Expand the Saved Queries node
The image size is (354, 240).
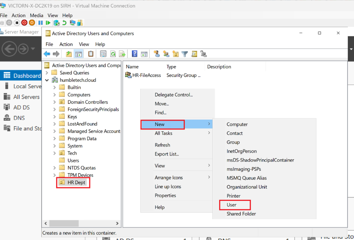click(47, 73)
